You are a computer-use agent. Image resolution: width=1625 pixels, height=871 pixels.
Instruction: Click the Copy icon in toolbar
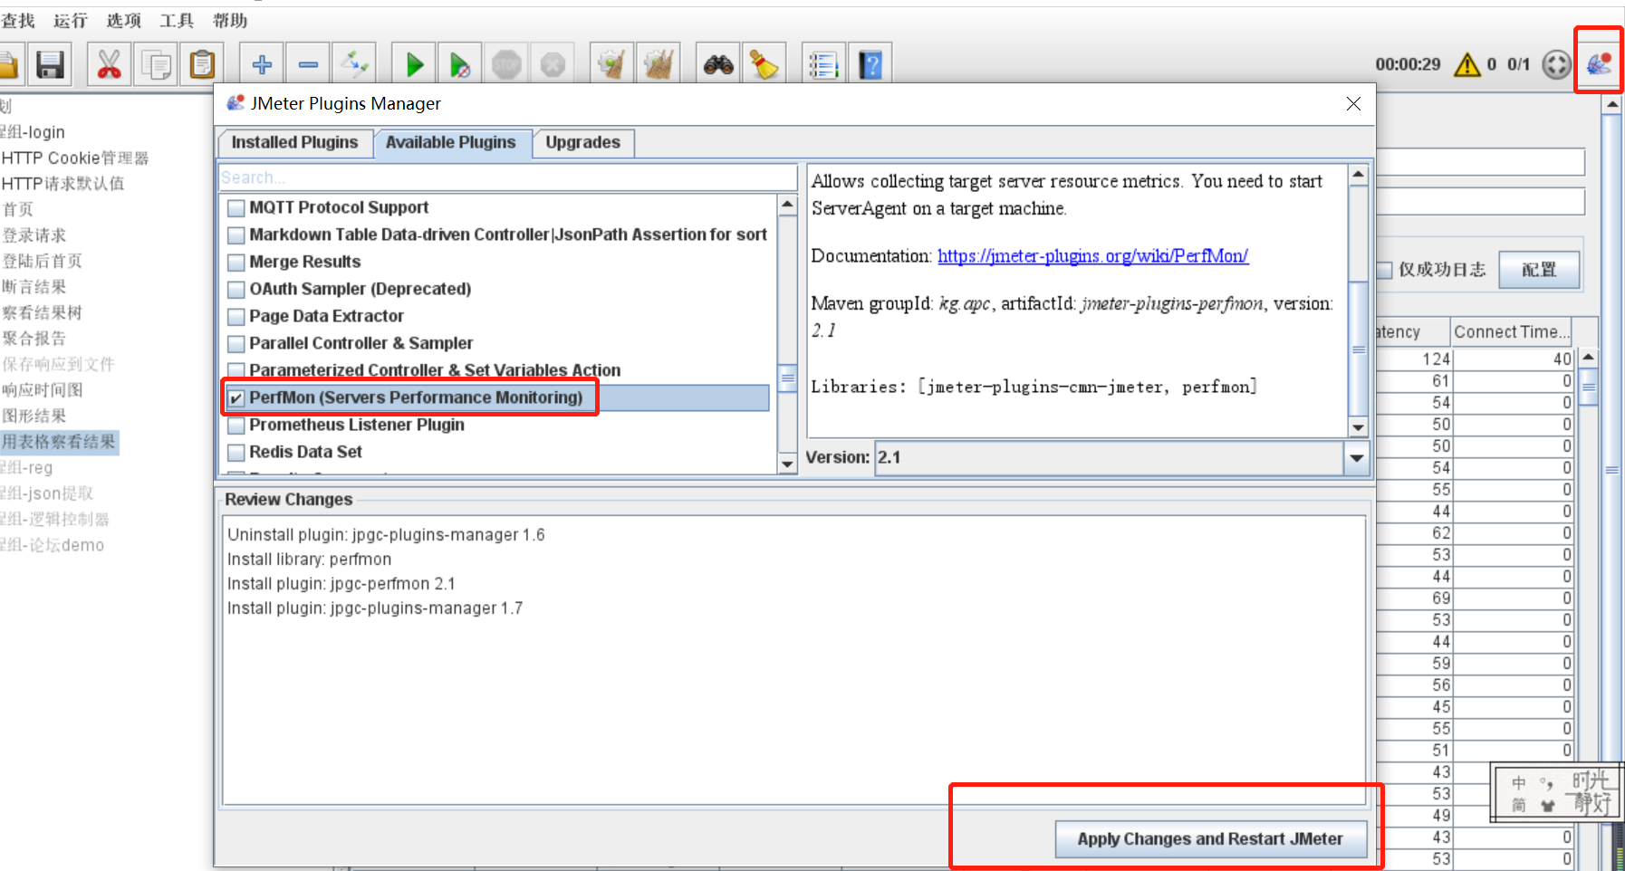[156, 64]
